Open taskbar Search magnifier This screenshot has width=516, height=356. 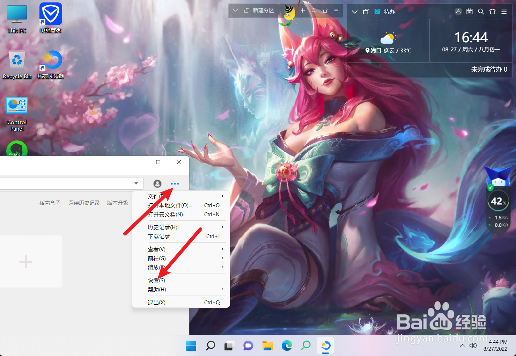click(x=210, y=346)
